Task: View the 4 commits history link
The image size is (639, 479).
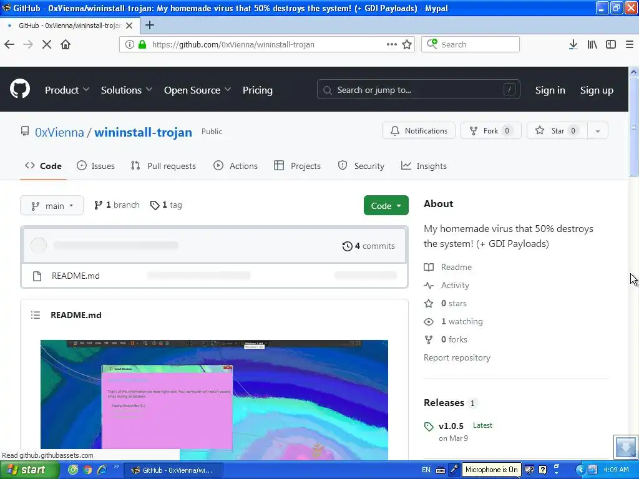Action: (x=368, y=246)
